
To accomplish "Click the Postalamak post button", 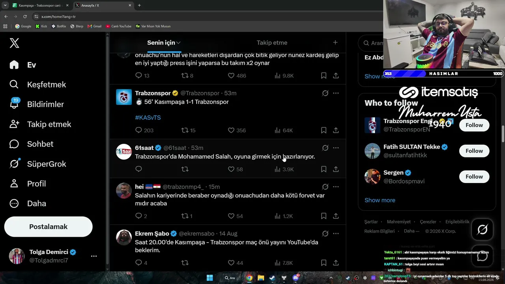I will click(x=48, y=226).
